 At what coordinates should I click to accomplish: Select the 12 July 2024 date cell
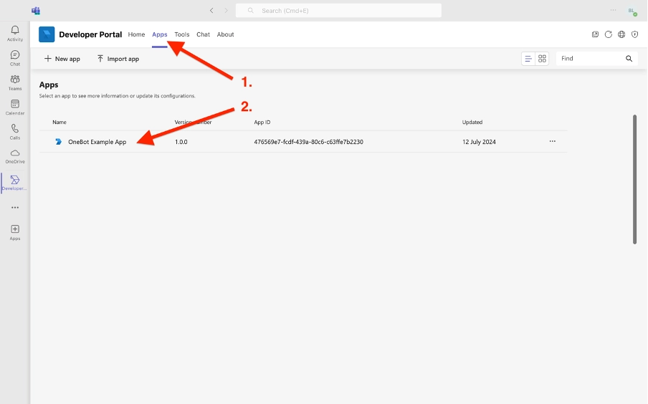click(x=479, y=142)
